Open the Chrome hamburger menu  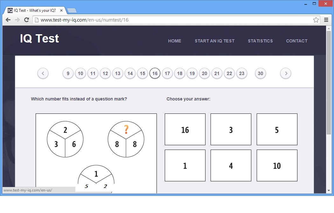[326, 20]
